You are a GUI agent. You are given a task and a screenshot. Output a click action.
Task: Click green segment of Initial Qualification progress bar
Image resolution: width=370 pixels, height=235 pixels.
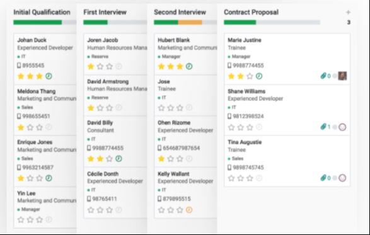pos(38,23)
